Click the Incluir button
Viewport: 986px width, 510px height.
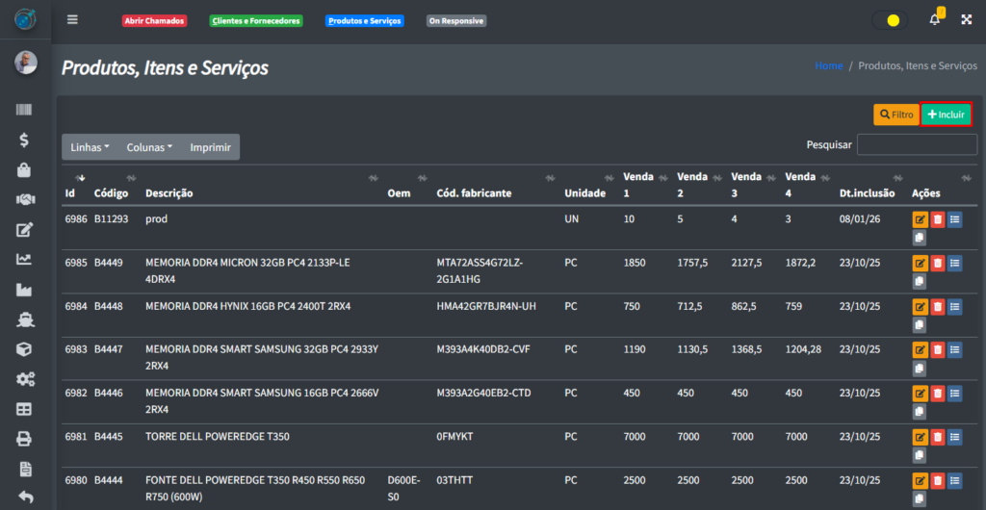click(946, 115)
